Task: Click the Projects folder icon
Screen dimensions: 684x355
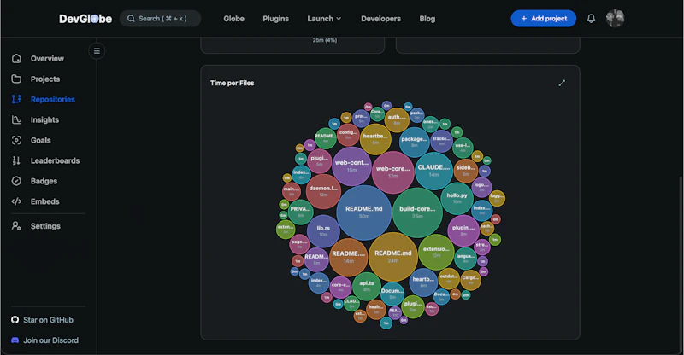Action: pyautogui.click(x=16, y=79)
